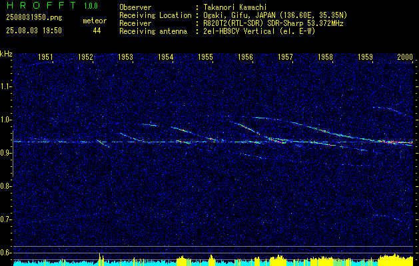419x266 pixels.
Task: Click the meteor count value 44
Action: [x=97, y=31]
